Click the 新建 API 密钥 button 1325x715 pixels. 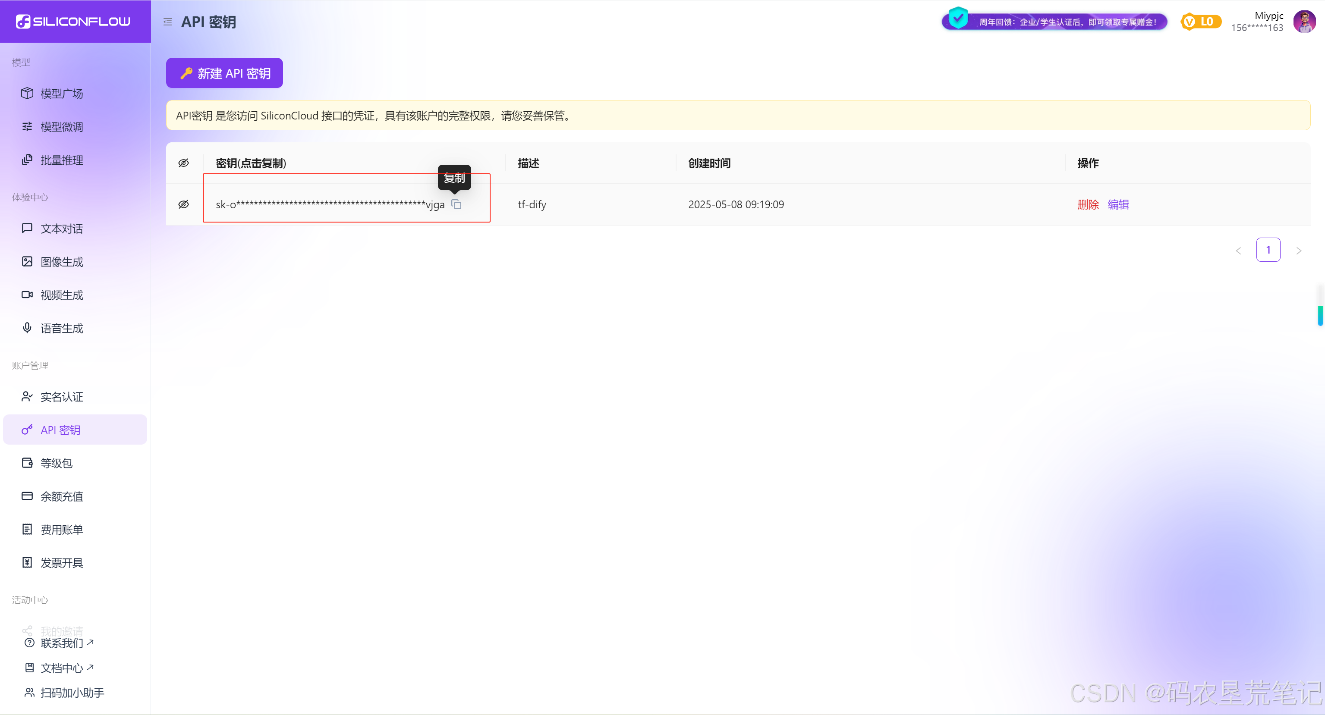(224, 73)
